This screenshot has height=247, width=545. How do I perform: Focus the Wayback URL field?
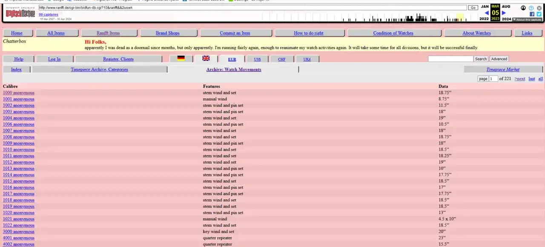[252, 8]
